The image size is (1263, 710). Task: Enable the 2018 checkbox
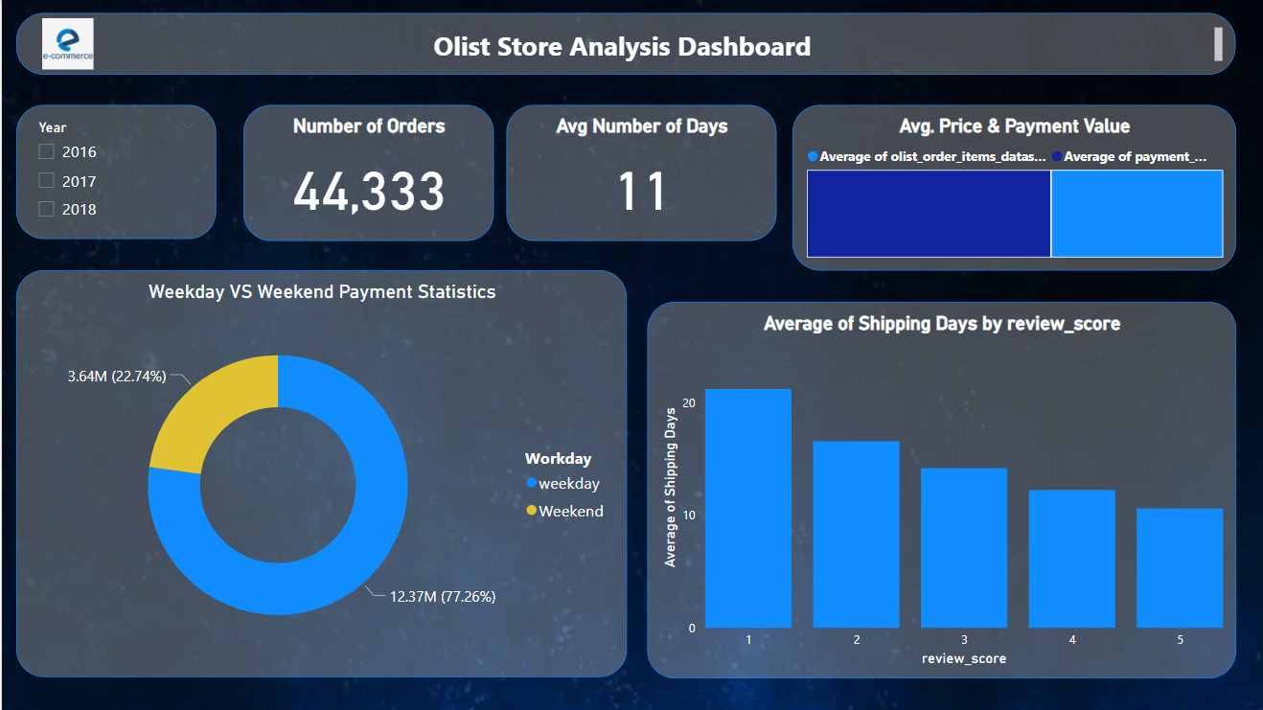click(46, 208)
